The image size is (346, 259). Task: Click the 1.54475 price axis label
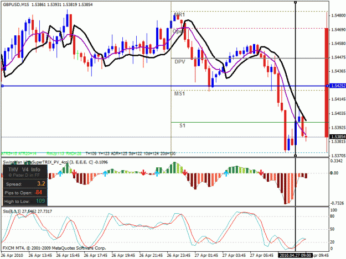click(338, 57)
